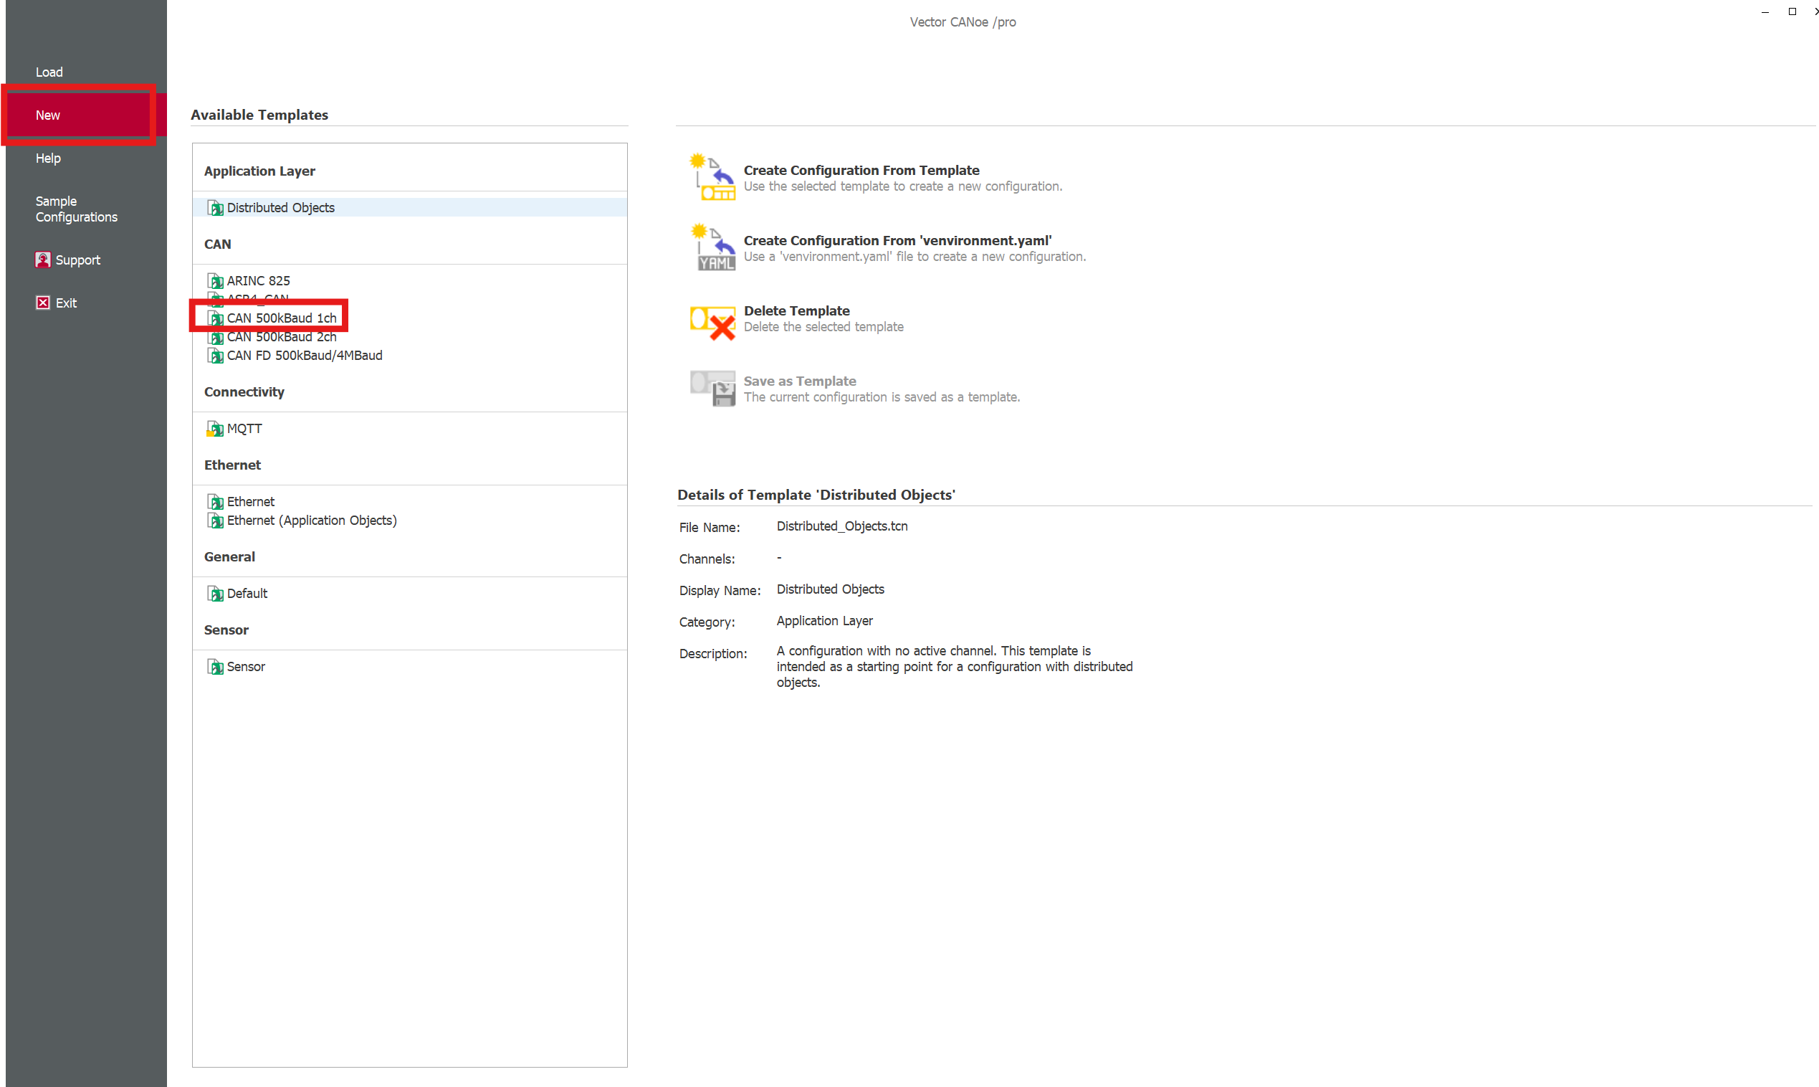
Task: Click the Ethernet (Application Objects) template icon
Action: [x=215, y=521]
